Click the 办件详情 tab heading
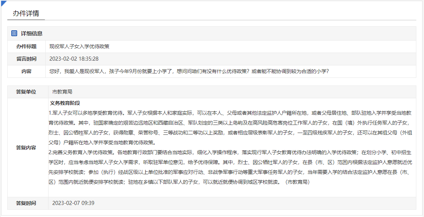424x217 pixels. pyautogui.click(x=26, y=14)
